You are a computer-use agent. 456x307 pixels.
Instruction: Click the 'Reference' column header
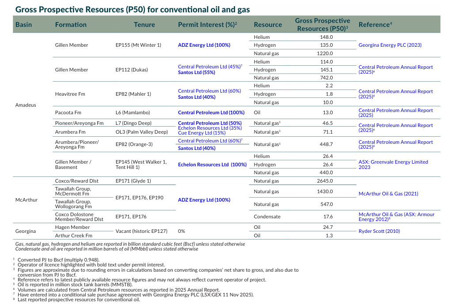coord(375,25)
